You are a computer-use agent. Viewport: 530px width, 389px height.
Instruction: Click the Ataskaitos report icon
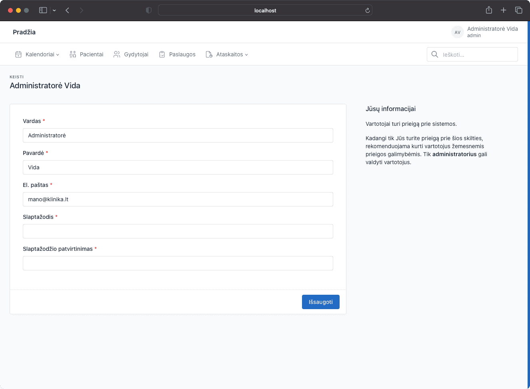click(209, 54)
